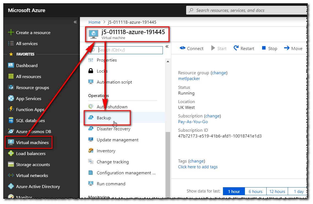Click the Move toolbar button
The width and height of the screenshot is (313, 204).
point(293,48)
